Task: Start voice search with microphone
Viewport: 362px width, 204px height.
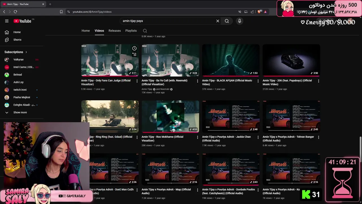Action: [x=240, y=21]
